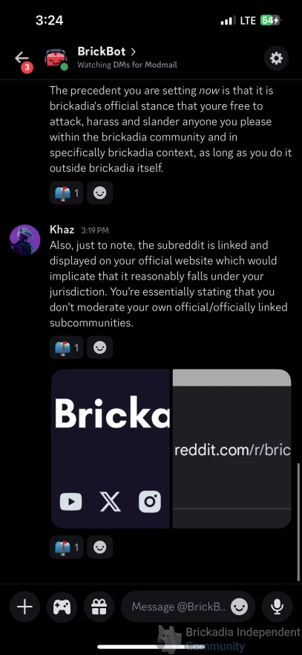This screenshot has height=655, width=302.
Task: Tap the BrickBot avatar icon
Action: 56,59
